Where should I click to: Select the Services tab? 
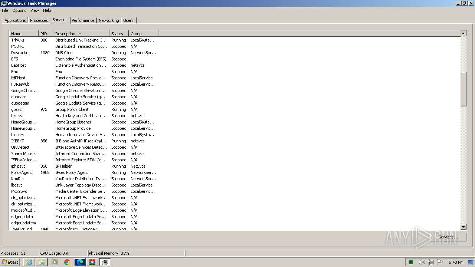(x=60, y=20)
